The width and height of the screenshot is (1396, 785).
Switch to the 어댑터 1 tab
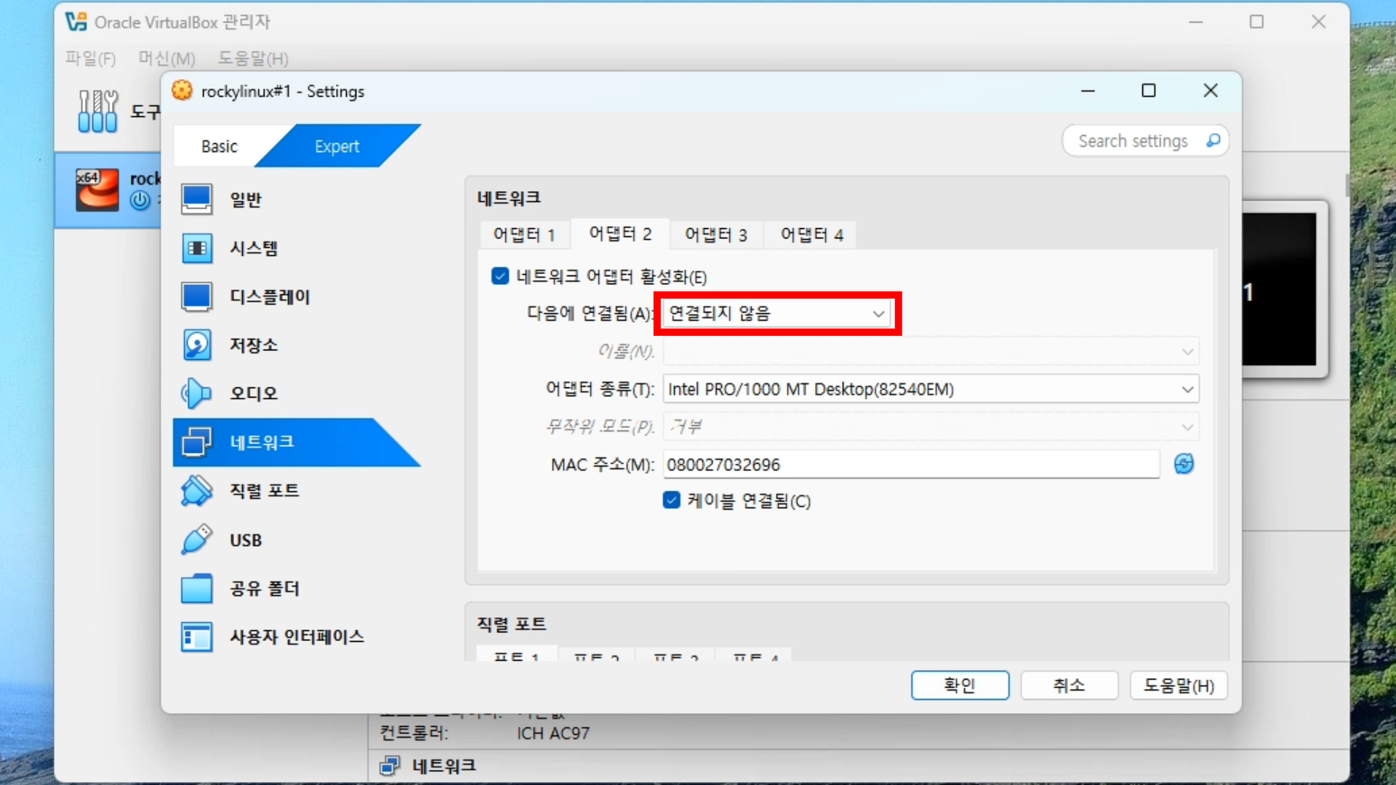pos(523,235)
